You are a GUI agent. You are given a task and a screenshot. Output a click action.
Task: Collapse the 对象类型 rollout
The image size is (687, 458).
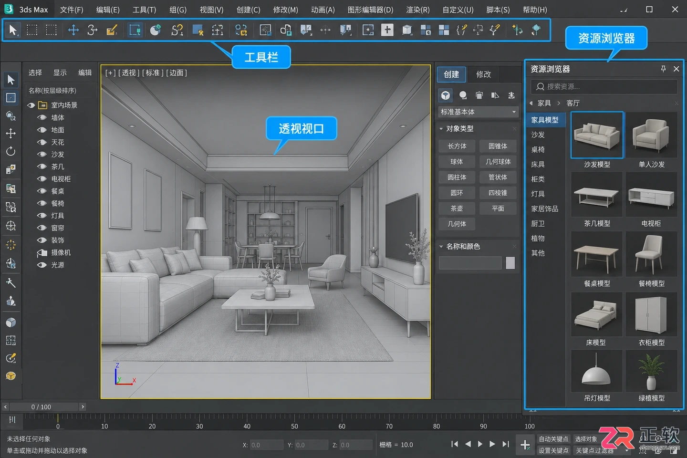[441, 129]
